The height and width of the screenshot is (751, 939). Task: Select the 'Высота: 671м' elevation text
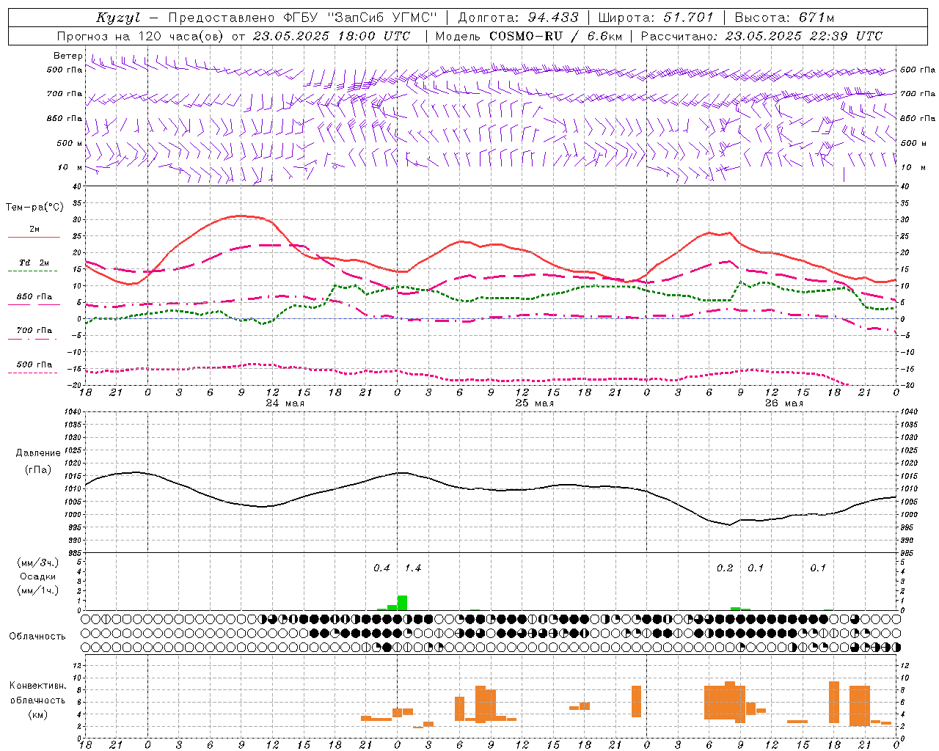tap(785, 18)
